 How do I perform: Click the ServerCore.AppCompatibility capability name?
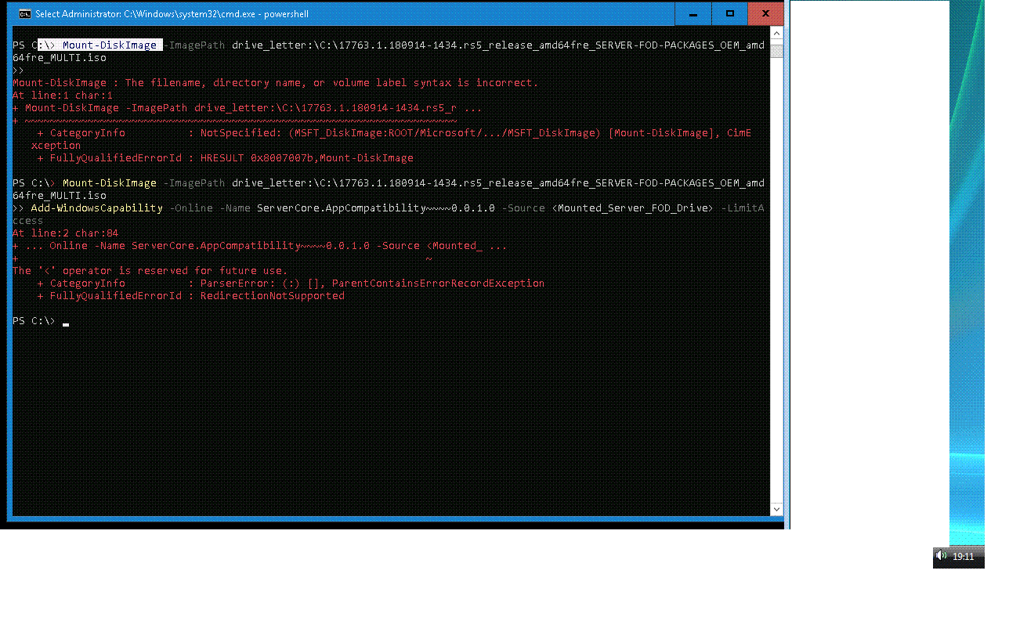[x=341, y=208]
